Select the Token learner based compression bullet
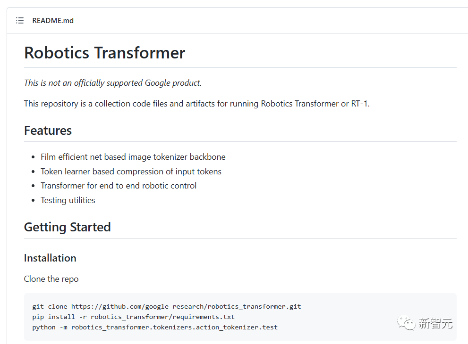The height and width of the screenshot is (344, 468). (131, 172)
